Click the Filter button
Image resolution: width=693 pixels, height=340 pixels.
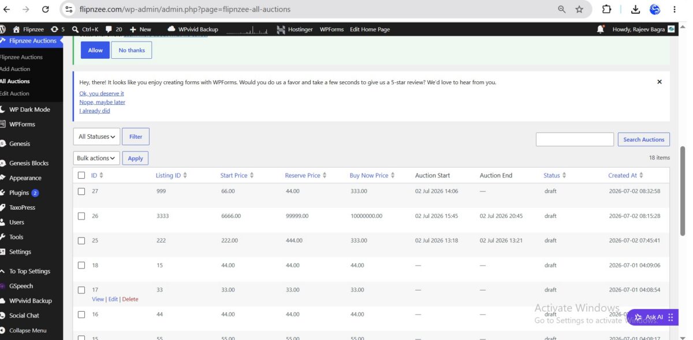pyautogui.click(x=136, y=137)
